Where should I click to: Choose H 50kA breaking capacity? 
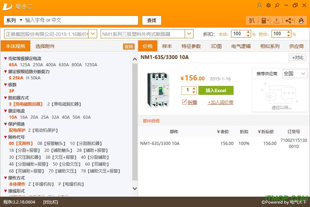tap(33, 78)
